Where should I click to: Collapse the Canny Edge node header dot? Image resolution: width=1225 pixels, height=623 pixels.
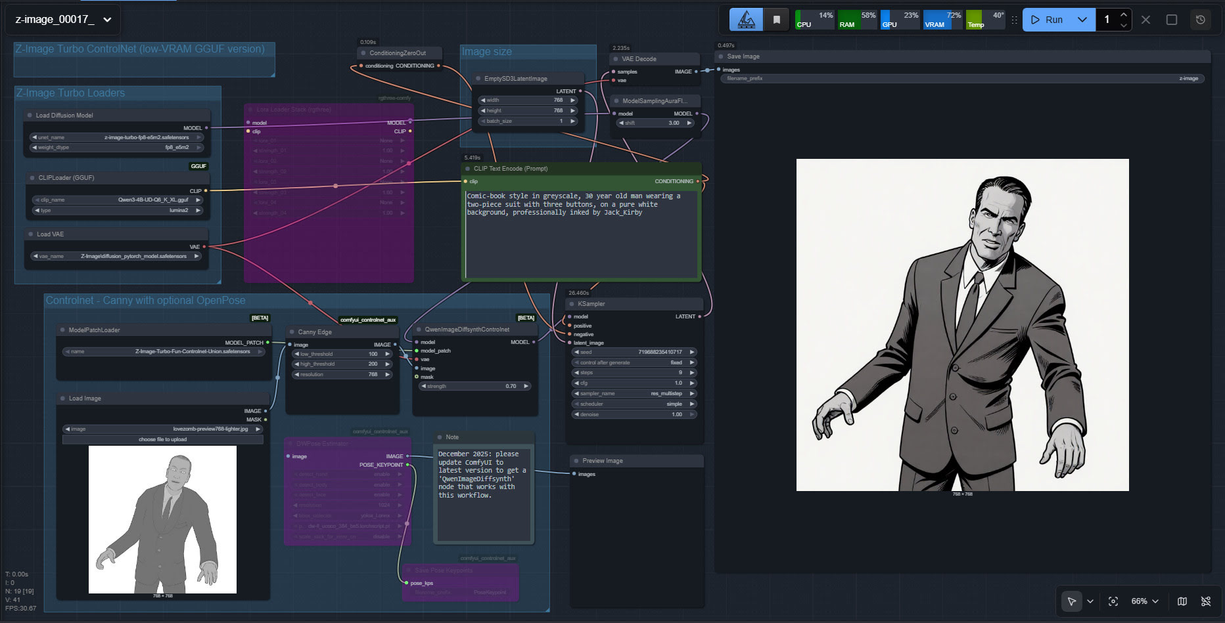tap(291, 332)
